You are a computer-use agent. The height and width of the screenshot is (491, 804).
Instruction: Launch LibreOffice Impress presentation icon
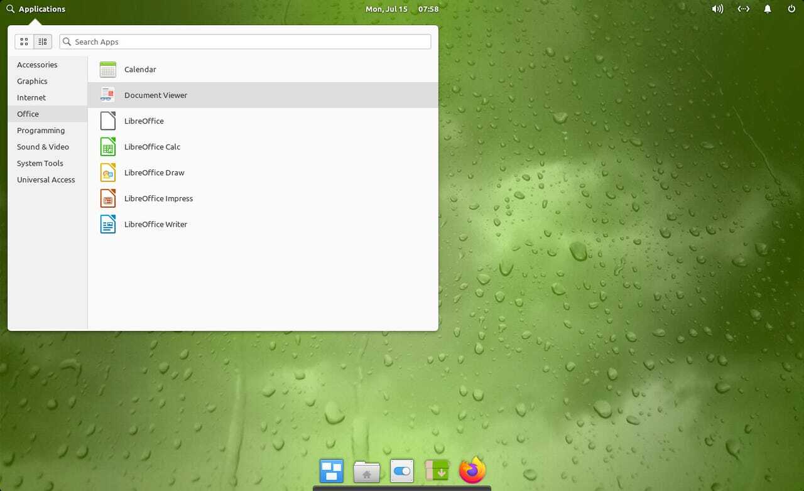(108, 198)
